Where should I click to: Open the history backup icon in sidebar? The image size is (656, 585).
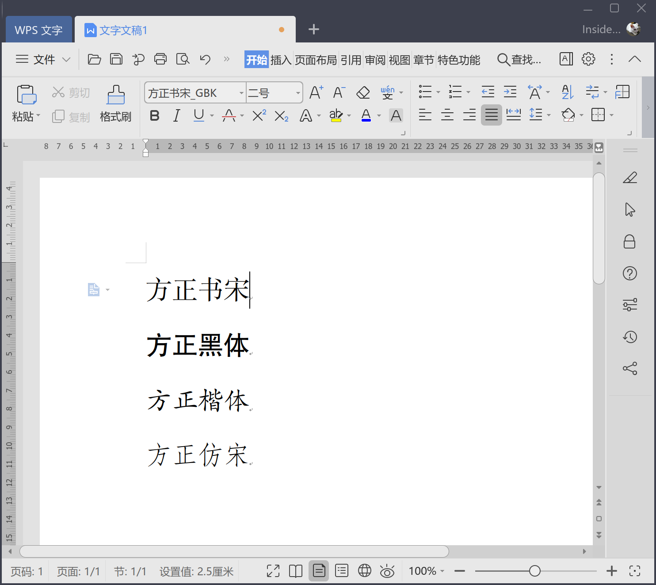(x=630, y=337)
